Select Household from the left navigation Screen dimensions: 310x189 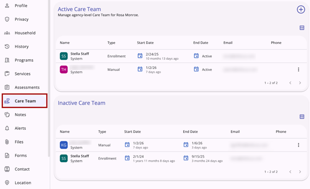pyautogui.click(x=25, y=33)
